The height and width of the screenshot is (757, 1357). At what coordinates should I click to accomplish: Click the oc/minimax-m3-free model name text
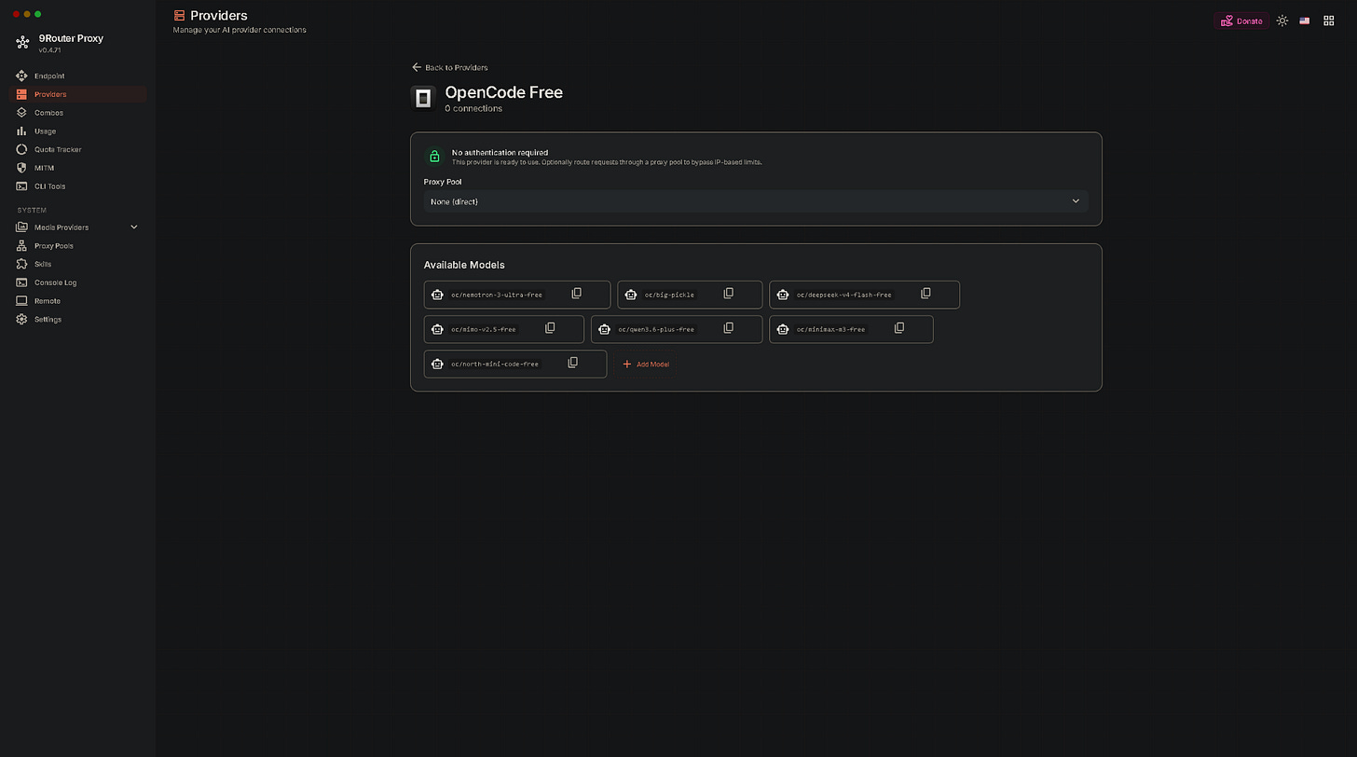pos(831,329)
